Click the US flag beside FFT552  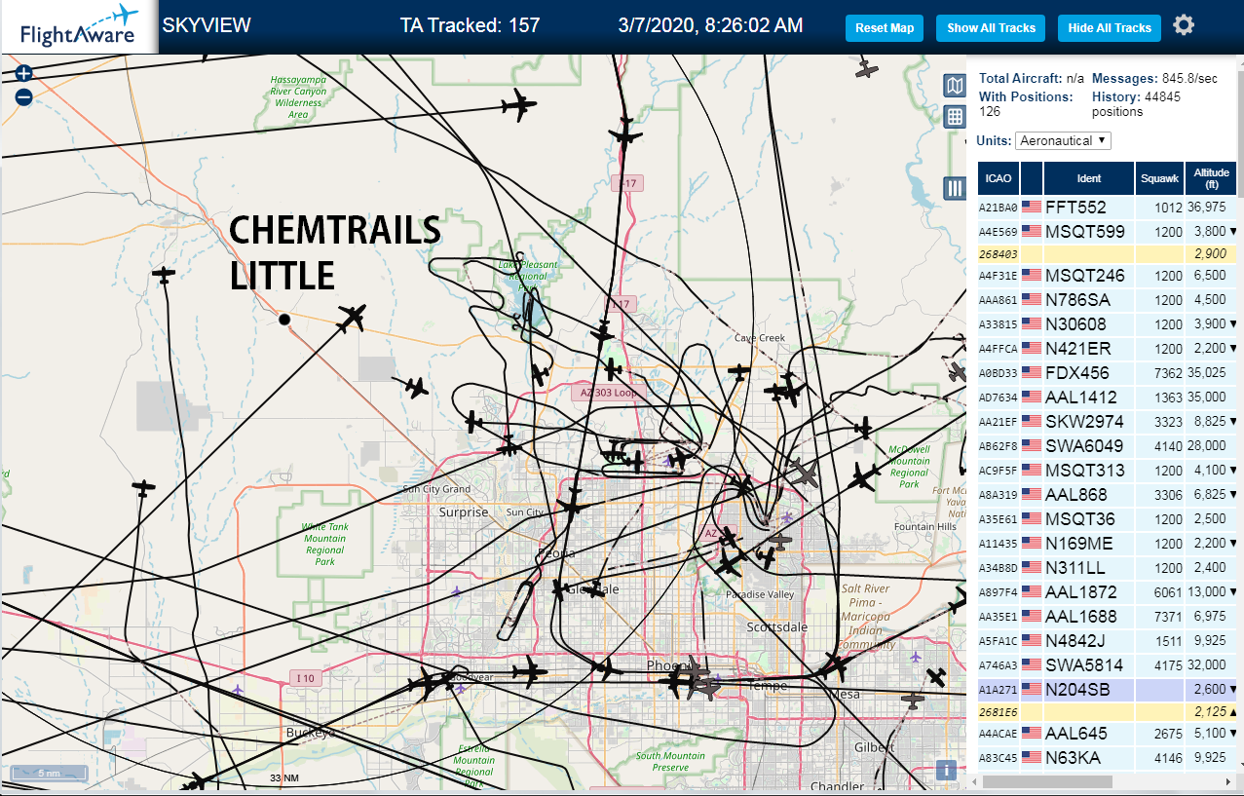pos(1032,207)
